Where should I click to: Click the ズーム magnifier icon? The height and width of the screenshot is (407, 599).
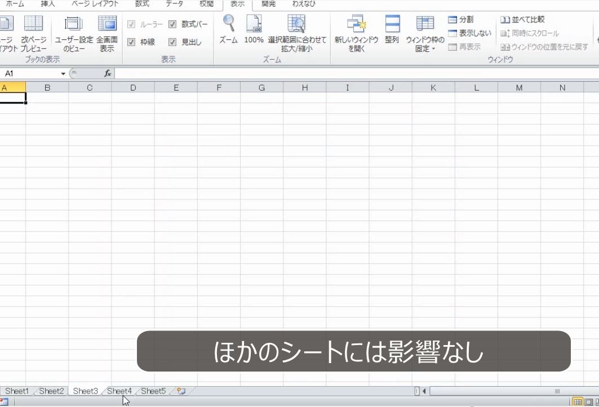click(228, 25)
